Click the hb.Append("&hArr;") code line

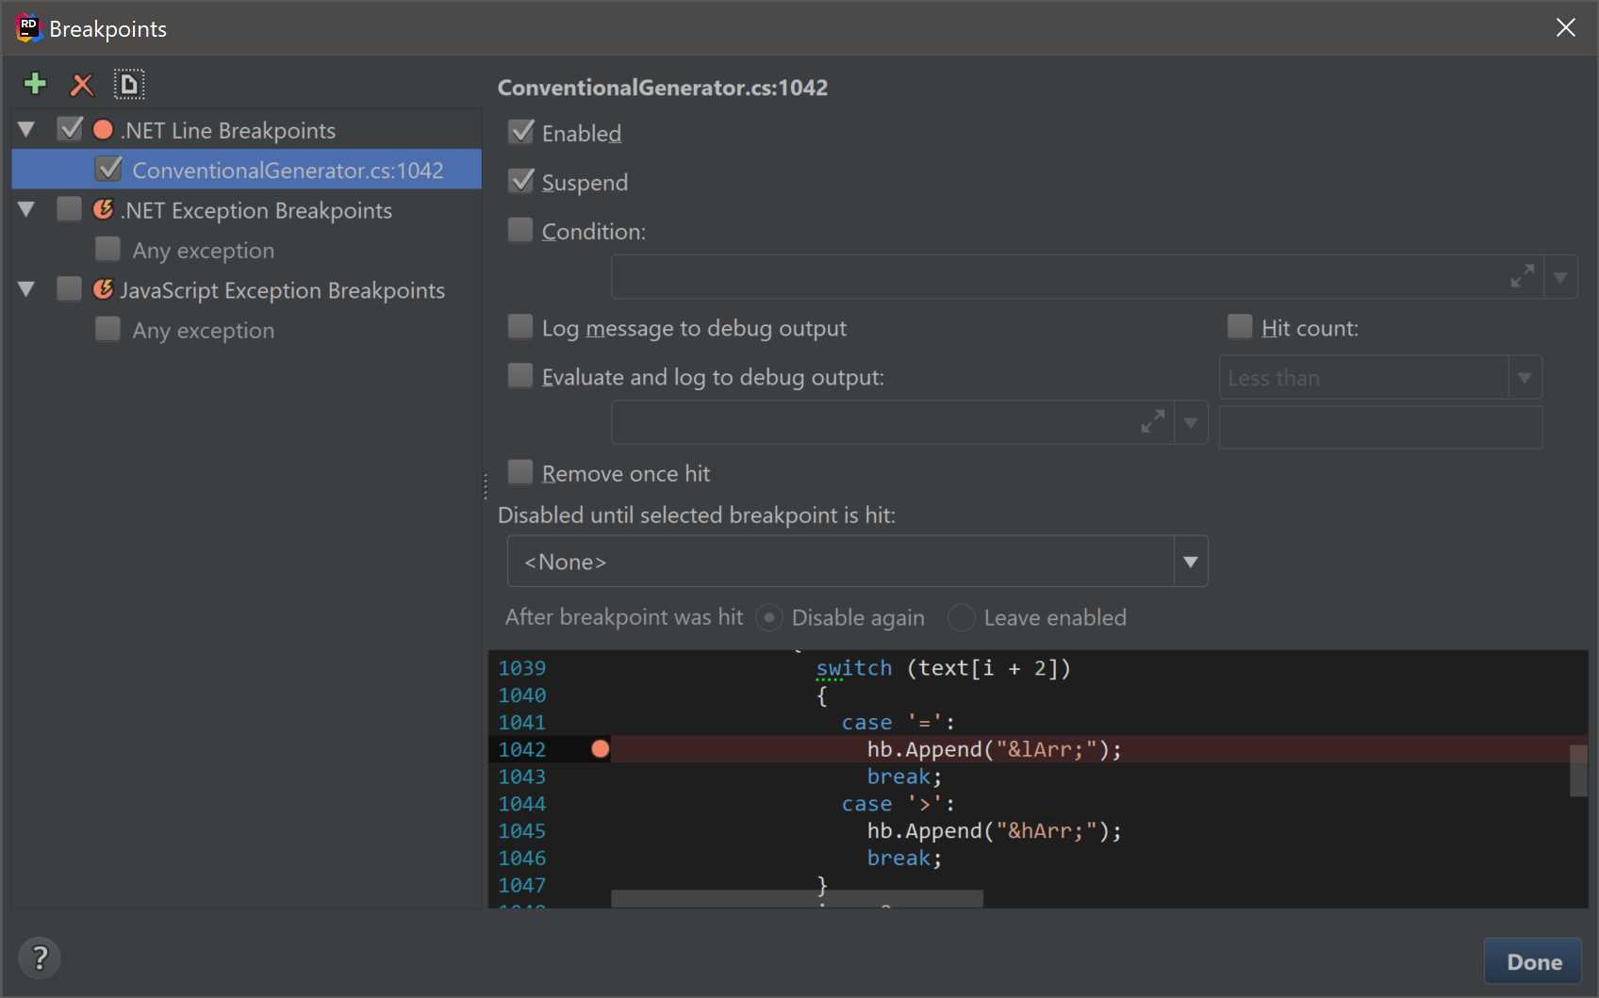(x=995, y=831)
